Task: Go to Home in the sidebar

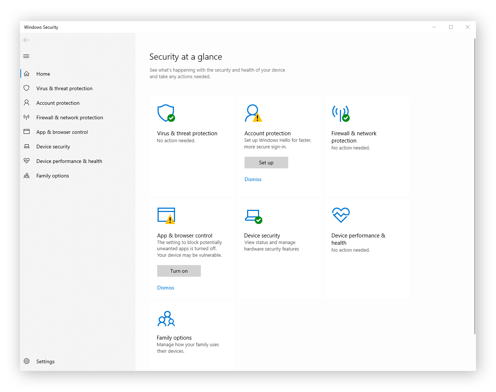Action: coord(78,74)
